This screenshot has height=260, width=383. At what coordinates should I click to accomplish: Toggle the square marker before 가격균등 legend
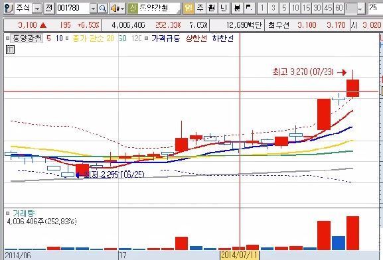(x=146, y=38)
